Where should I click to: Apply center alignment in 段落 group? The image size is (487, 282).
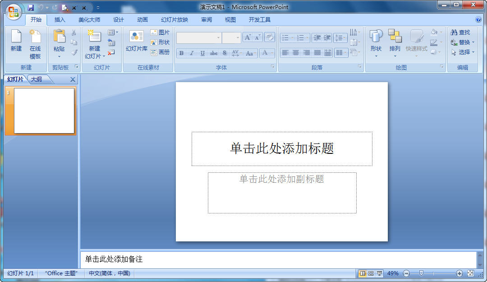pos(296,53)
